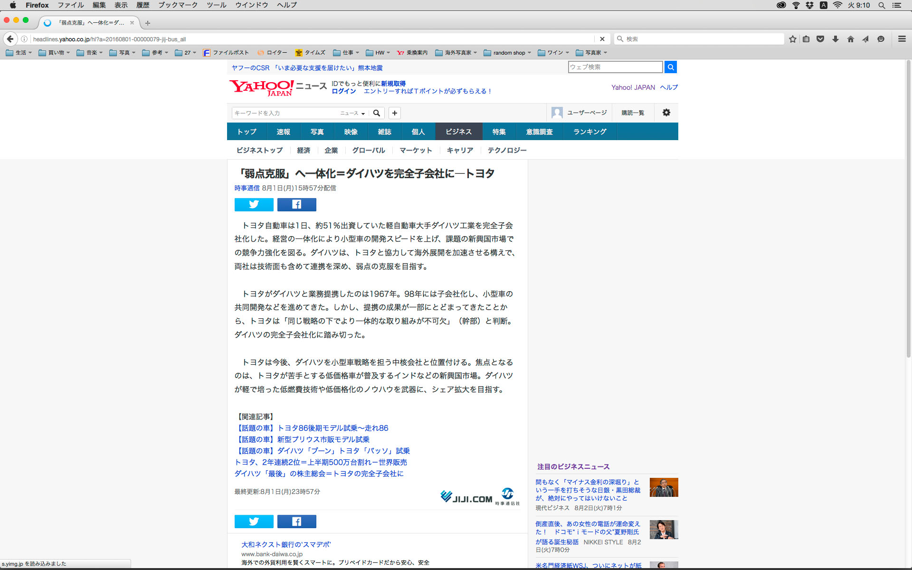Go to Firefox home page icon
Image resolution: width=912 pixels, height=570 pixels.
pyautogui.click(x=850, y=39)
